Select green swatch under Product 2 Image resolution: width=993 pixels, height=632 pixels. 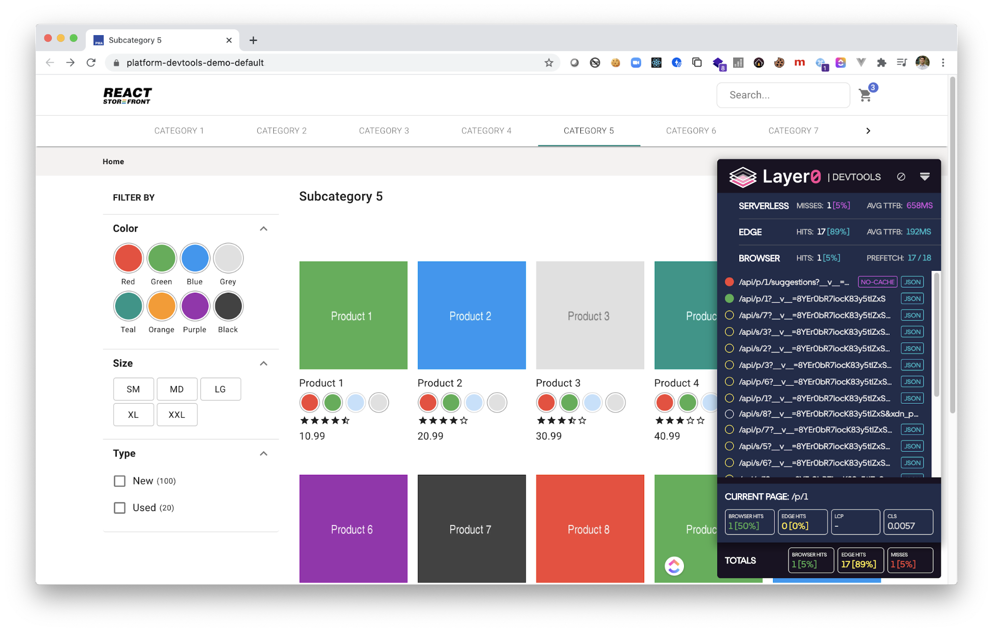tap(451, 402)
